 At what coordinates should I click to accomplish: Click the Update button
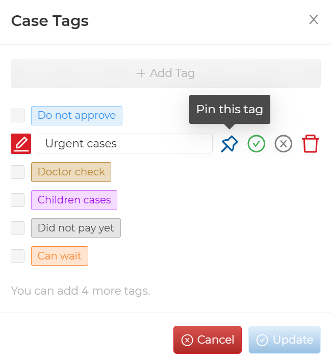click(285, 340)
